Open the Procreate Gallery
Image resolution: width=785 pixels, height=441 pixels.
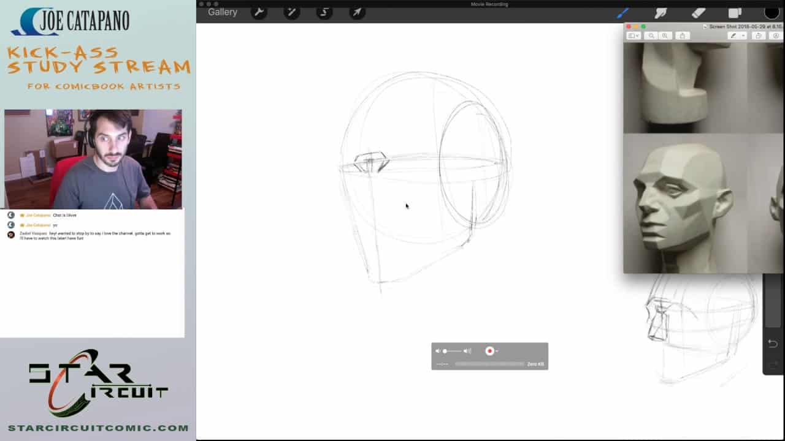222,12
